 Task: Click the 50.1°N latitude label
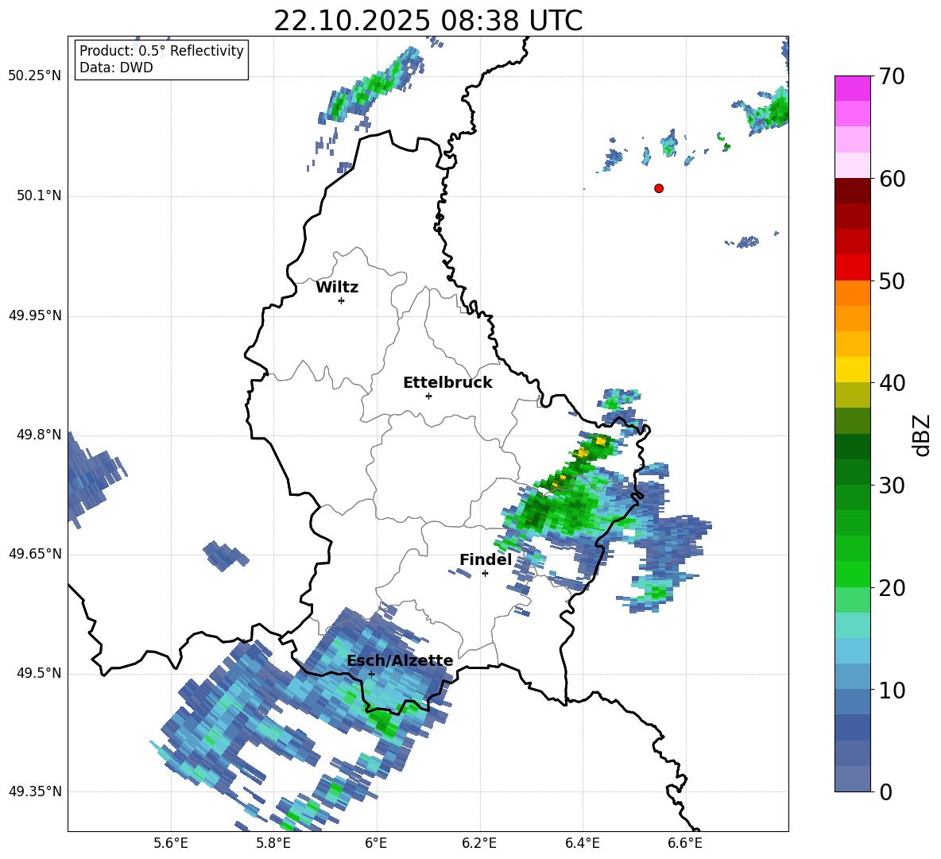(39, 195)
